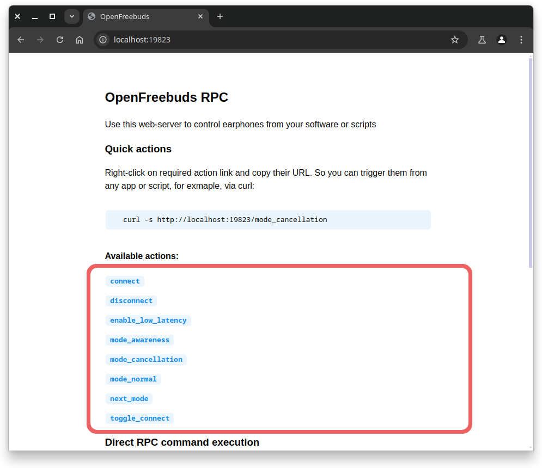Switch to mode_normal
Image resolution: width=542 pixels, height=468 pixels.
tap(133, 379)
